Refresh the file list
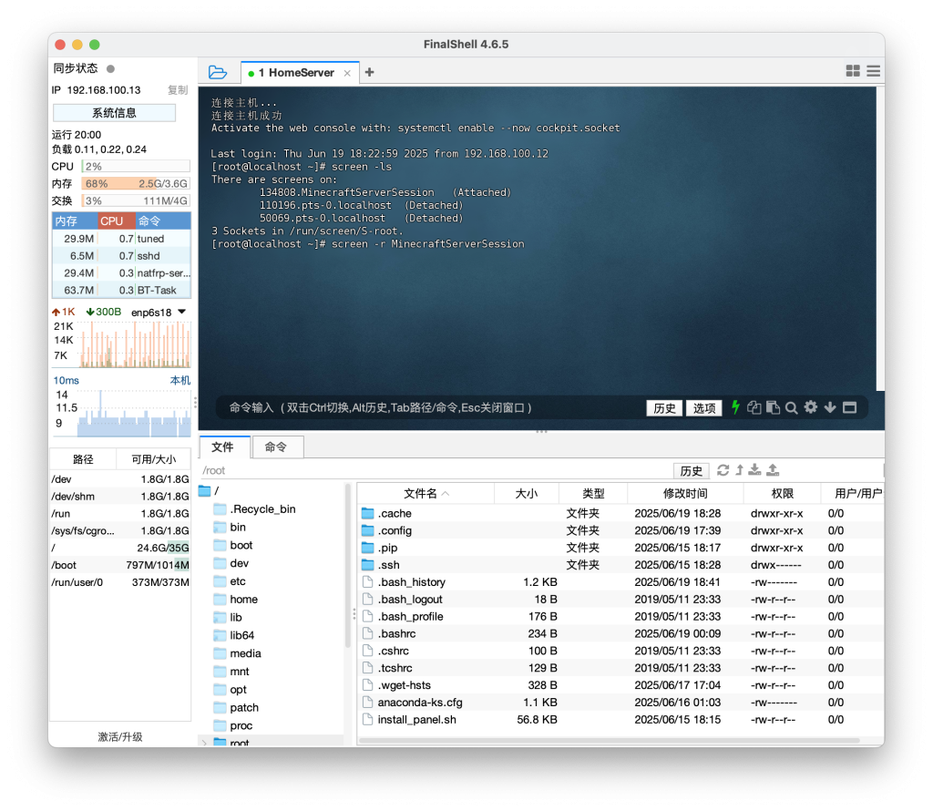This screenshot has height=811, width=933. click(723, 470)
